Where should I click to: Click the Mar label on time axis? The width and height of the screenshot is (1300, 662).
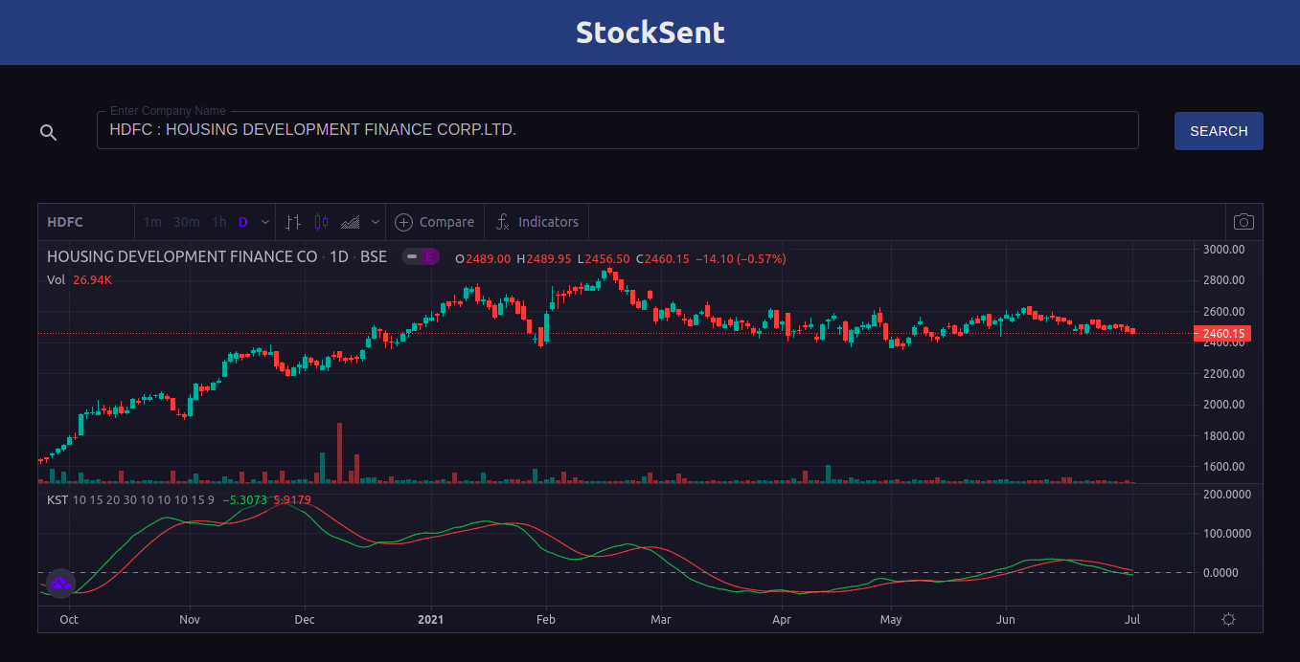pos(661,620)
